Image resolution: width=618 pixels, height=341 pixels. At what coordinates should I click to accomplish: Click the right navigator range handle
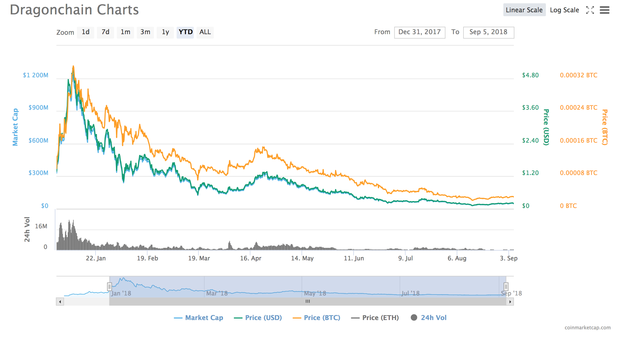coord(506,287)
